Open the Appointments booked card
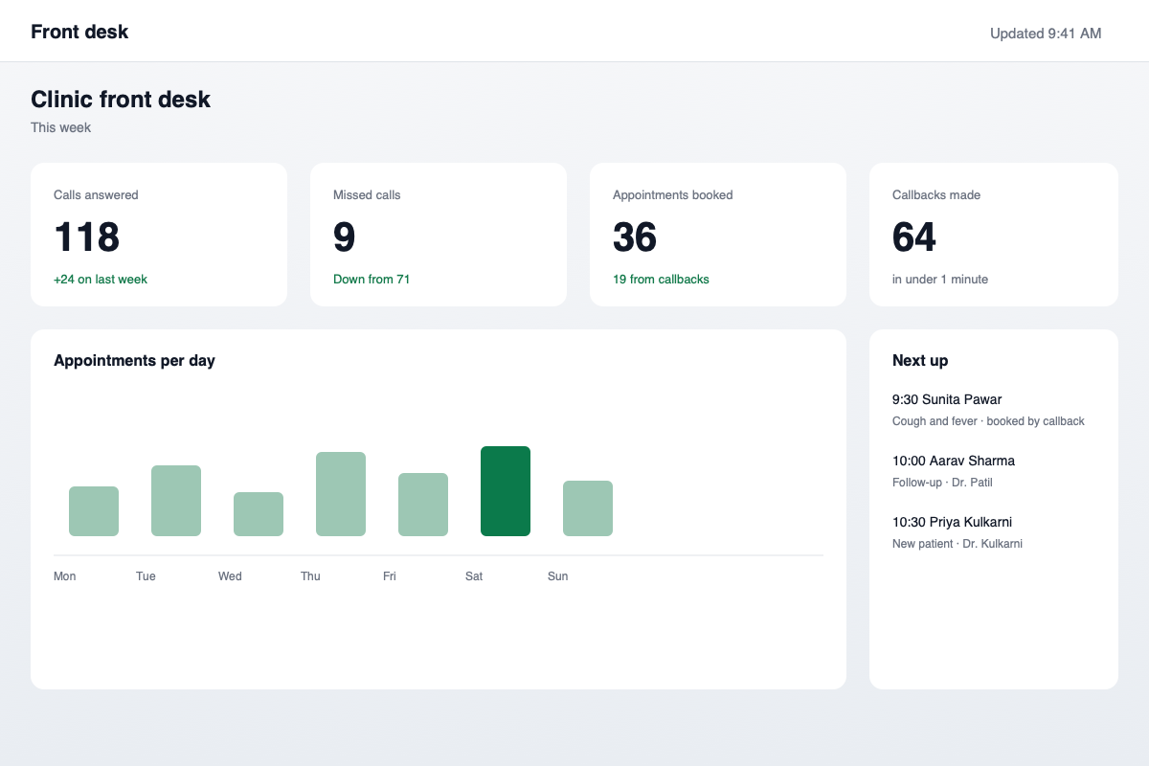The height and width of the screenshot is (766, 1149). (718, 235)
